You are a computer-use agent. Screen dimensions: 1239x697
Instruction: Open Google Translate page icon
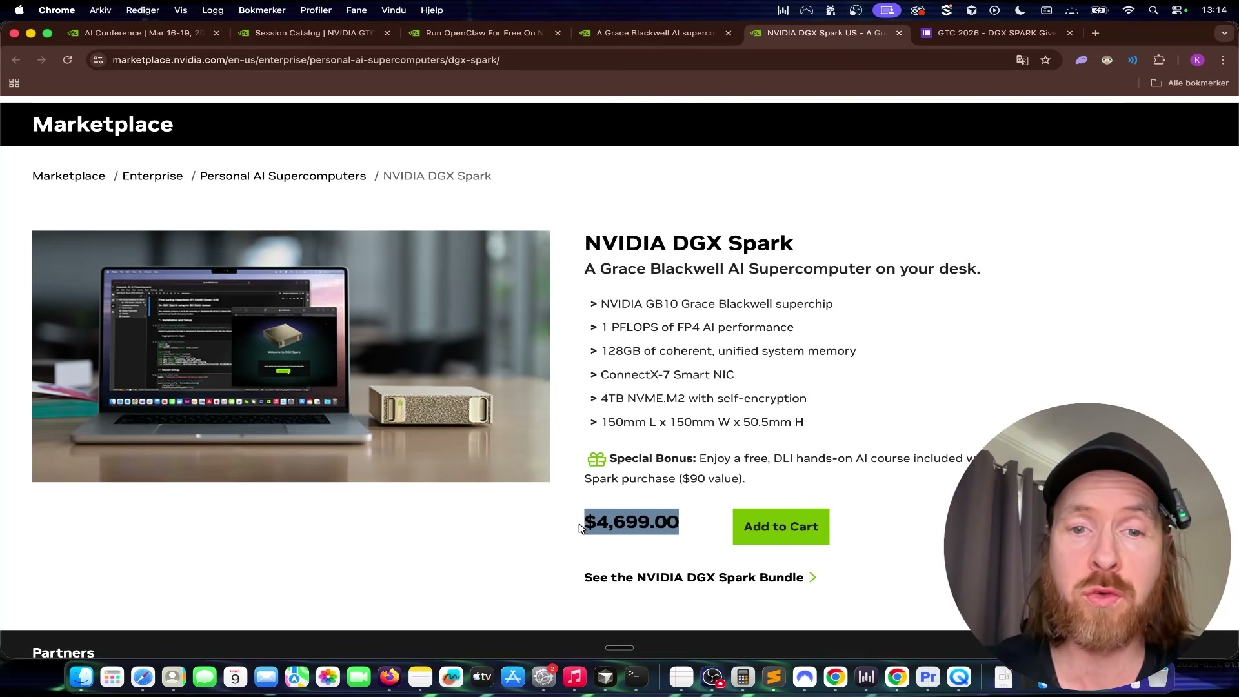click(1022, 60)
